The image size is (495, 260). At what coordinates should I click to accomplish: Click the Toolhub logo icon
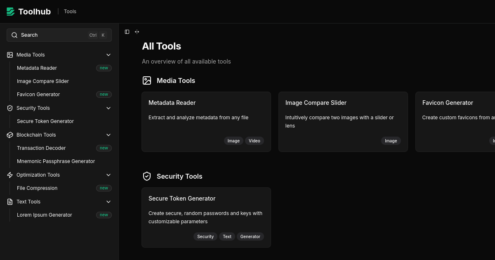[11, 12]
